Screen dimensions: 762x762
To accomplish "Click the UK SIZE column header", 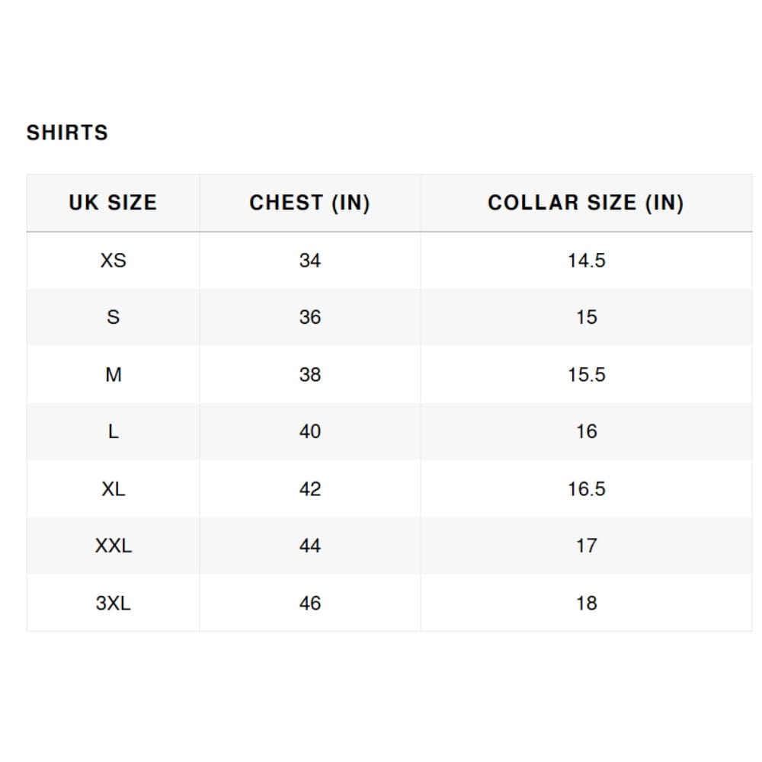I will point(113,203).
